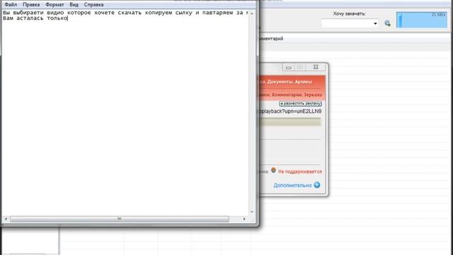Click the left arrow of Notepad's horizontal scrollbar
Screen dimensions: 453x255
tap(6, 219)
